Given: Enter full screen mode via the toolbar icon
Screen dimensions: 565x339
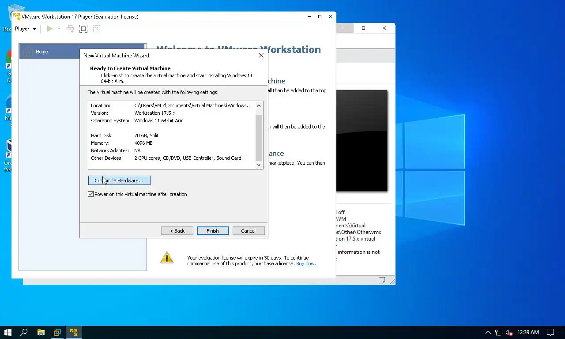Looking at the screenshot, I should coord(83,29).
